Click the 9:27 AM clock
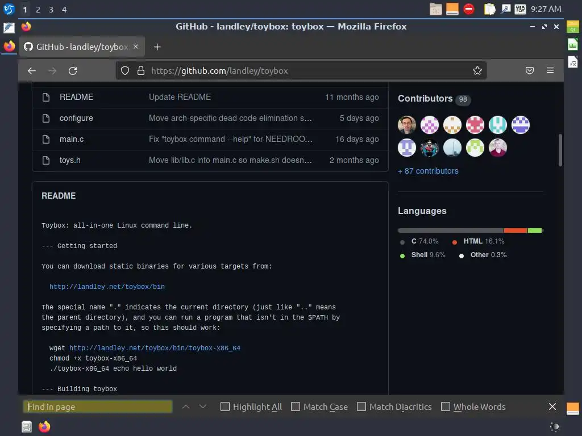 pos(546,9)
